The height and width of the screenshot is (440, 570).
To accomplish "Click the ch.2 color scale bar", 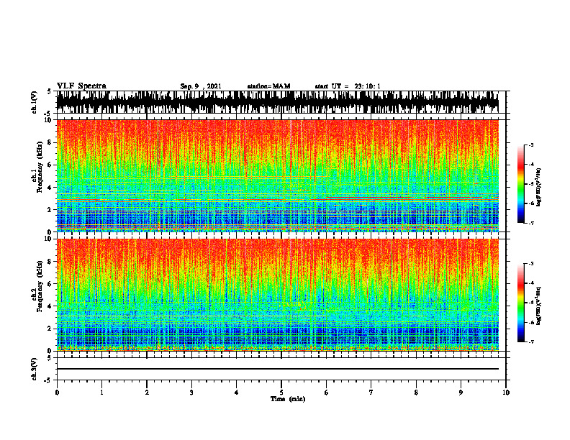I will (520, 303).
